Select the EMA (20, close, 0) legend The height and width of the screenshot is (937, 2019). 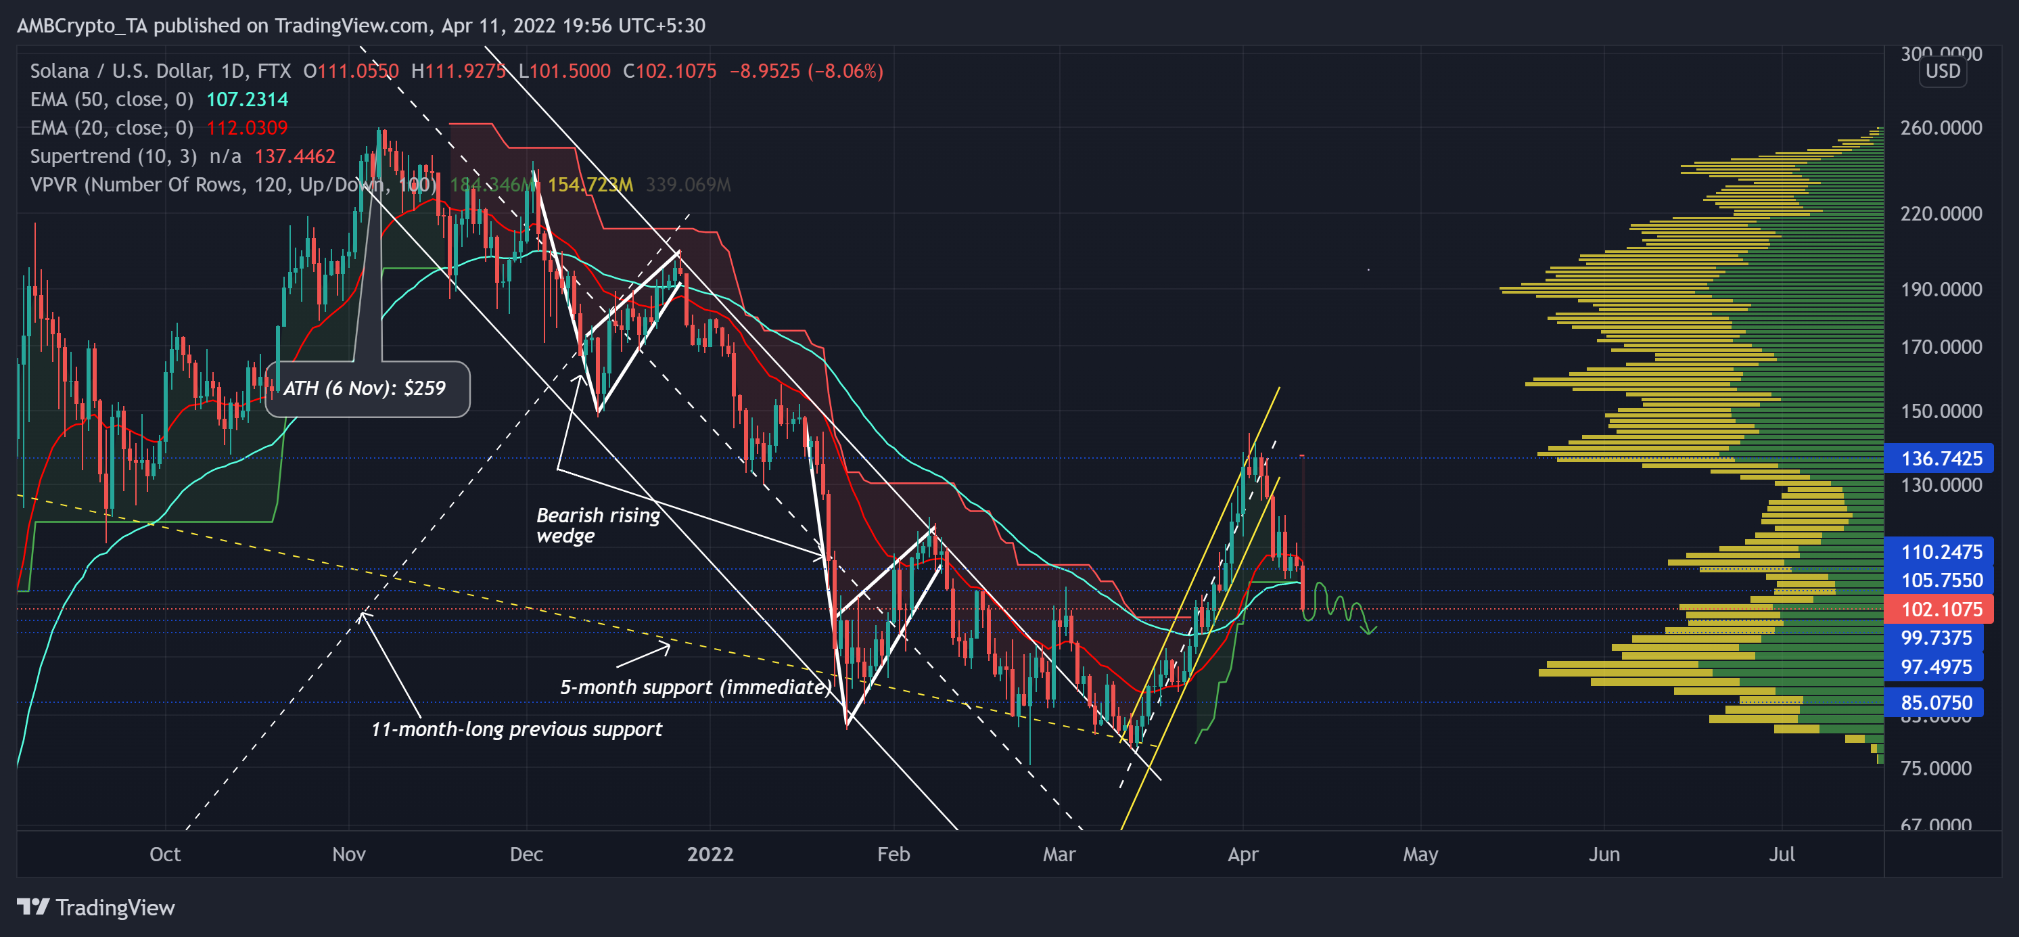[x=112, y=128]
